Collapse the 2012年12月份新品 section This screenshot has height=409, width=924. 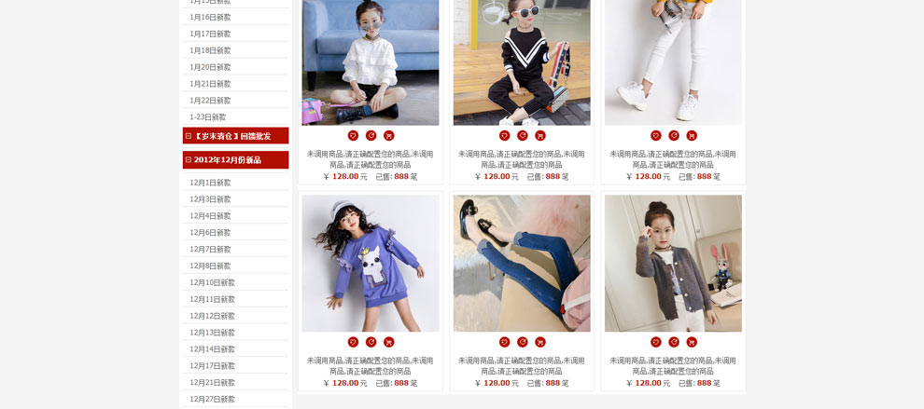[x=189, y=159]
